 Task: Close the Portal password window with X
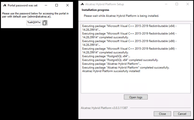[67, 5]
